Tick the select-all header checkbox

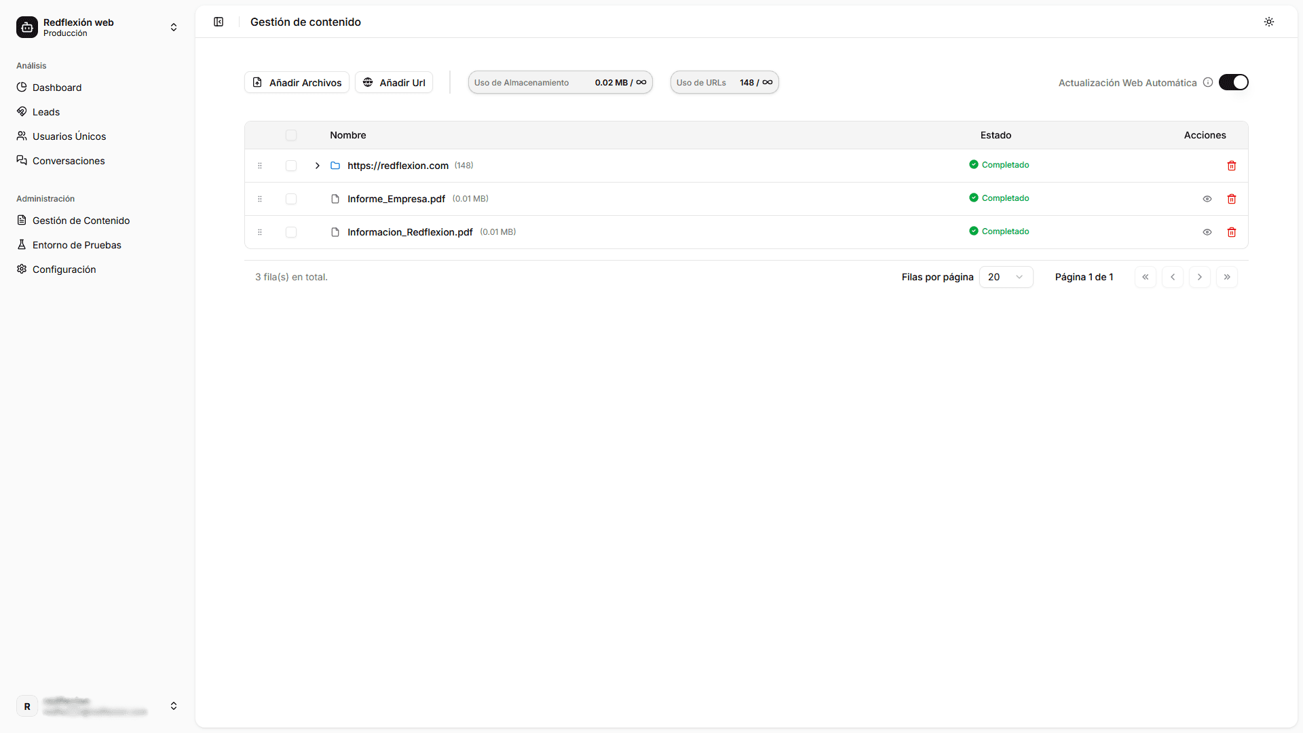point(291,135)
